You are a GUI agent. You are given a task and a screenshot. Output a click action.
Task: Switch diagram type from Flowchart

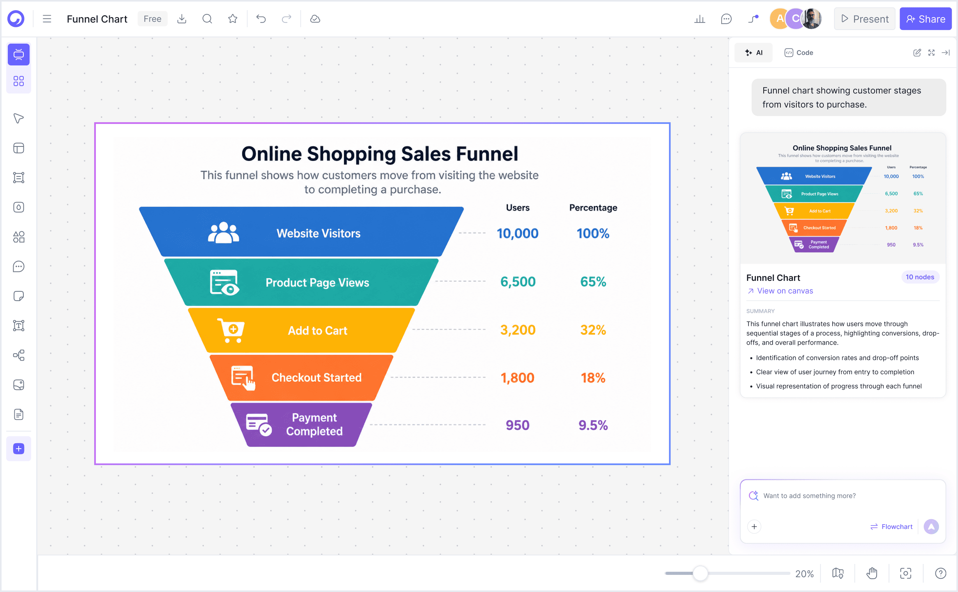(x=891, y=527)
